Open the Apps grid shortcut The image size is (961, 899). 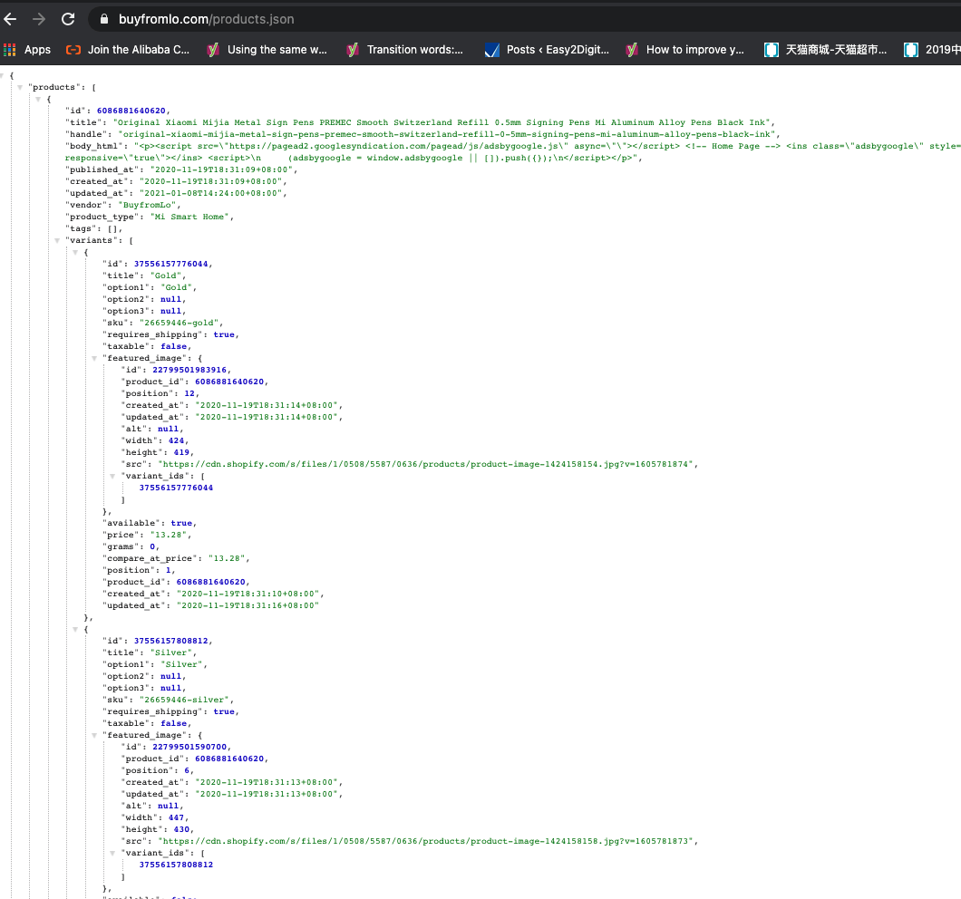[x=27, y=50]
